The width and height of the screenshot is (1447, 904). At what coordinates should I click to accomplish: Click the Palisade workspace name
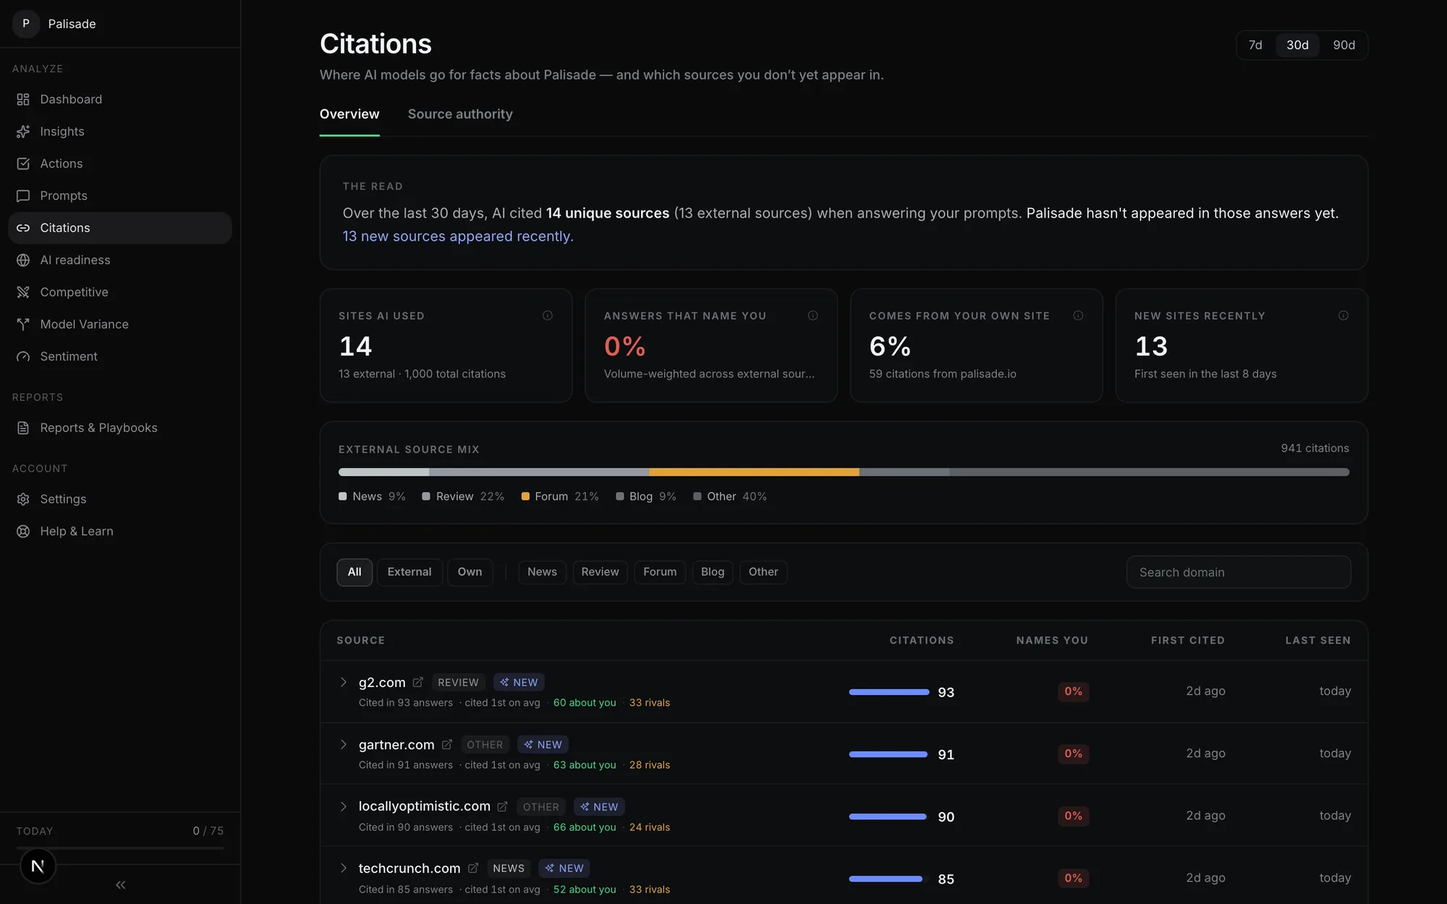click(x=72, y=24)
